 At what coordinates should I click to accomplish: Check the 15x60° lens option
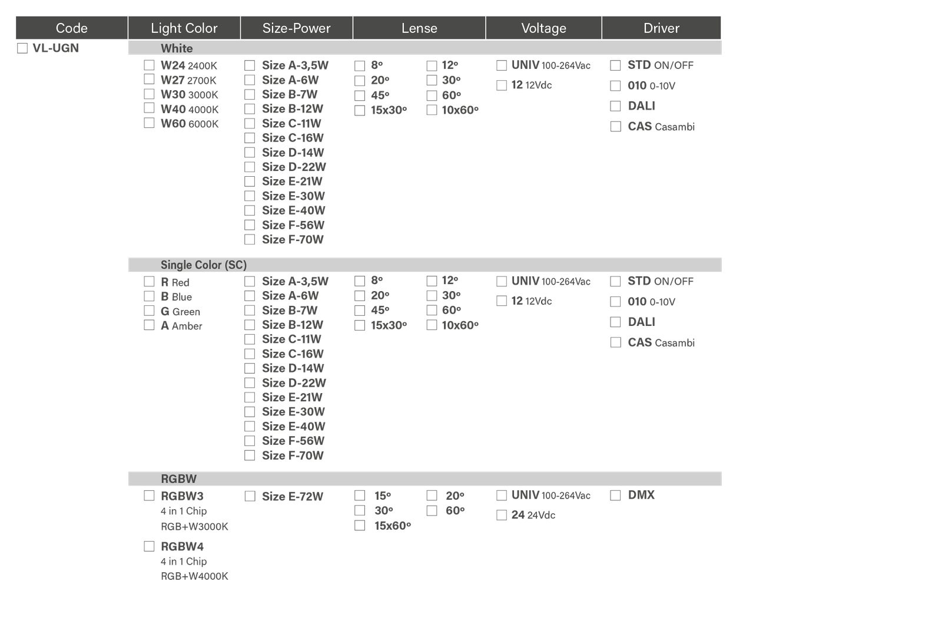[x=360, y=526]
